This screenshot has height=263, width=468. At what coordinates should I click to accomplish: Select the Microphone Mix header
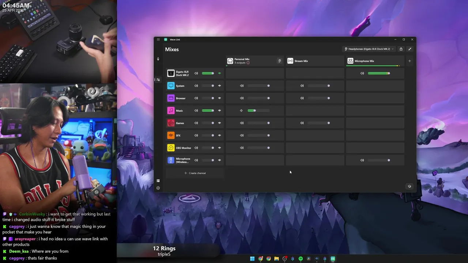click(x=375, y=61)
